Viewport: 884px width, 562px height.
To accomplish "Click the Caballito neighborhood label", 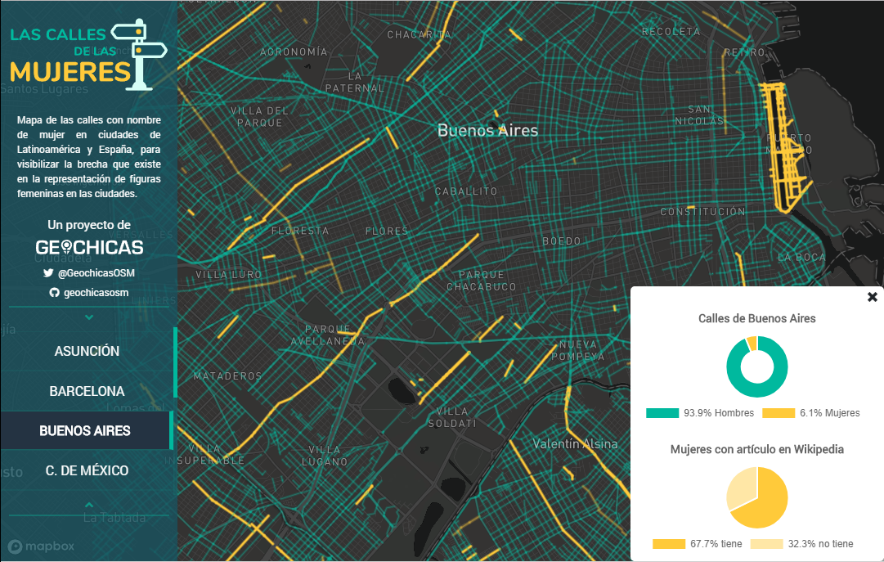I will tap(466, 191).
